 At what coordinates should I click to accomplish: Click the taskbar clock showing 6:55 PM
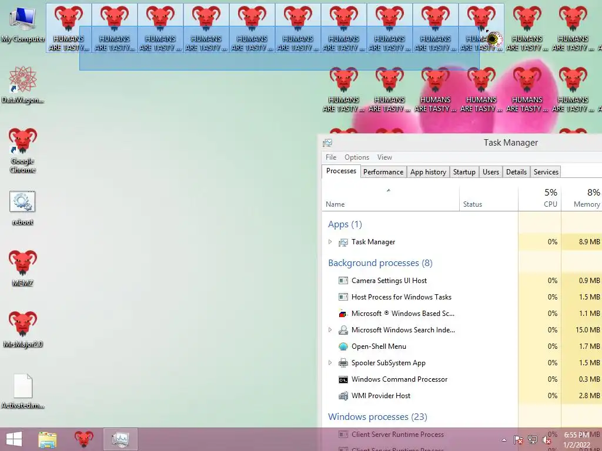(x=577, y=440)
